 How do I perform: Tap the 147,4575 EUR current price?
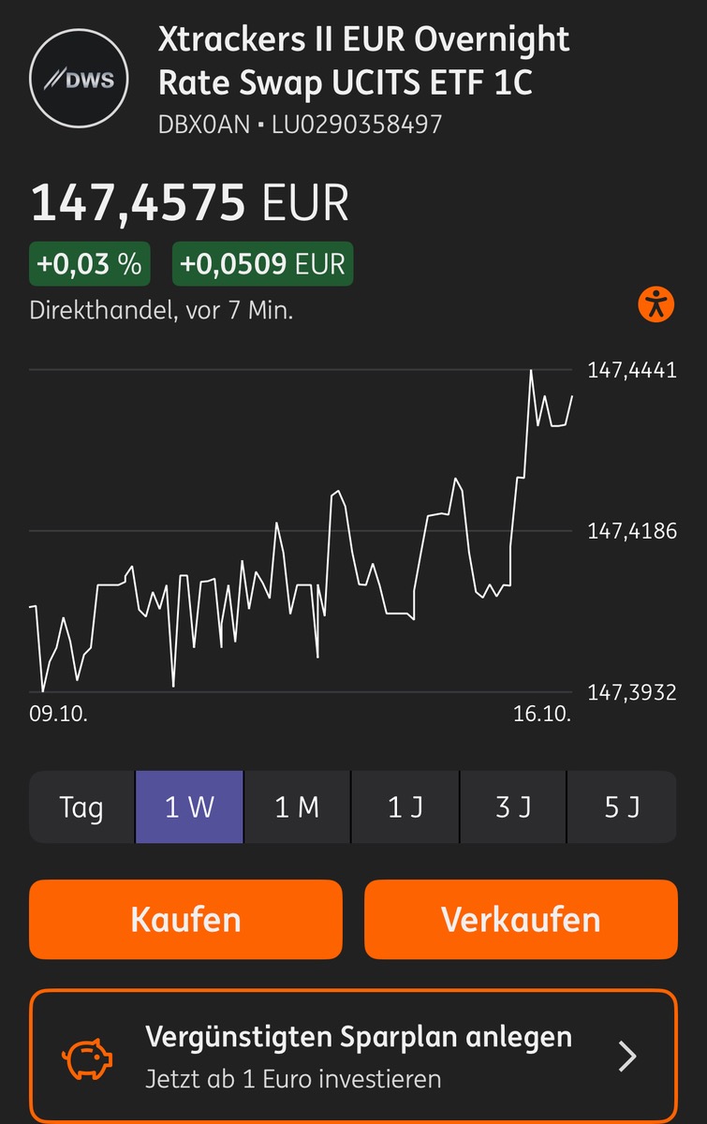point(190,203)
